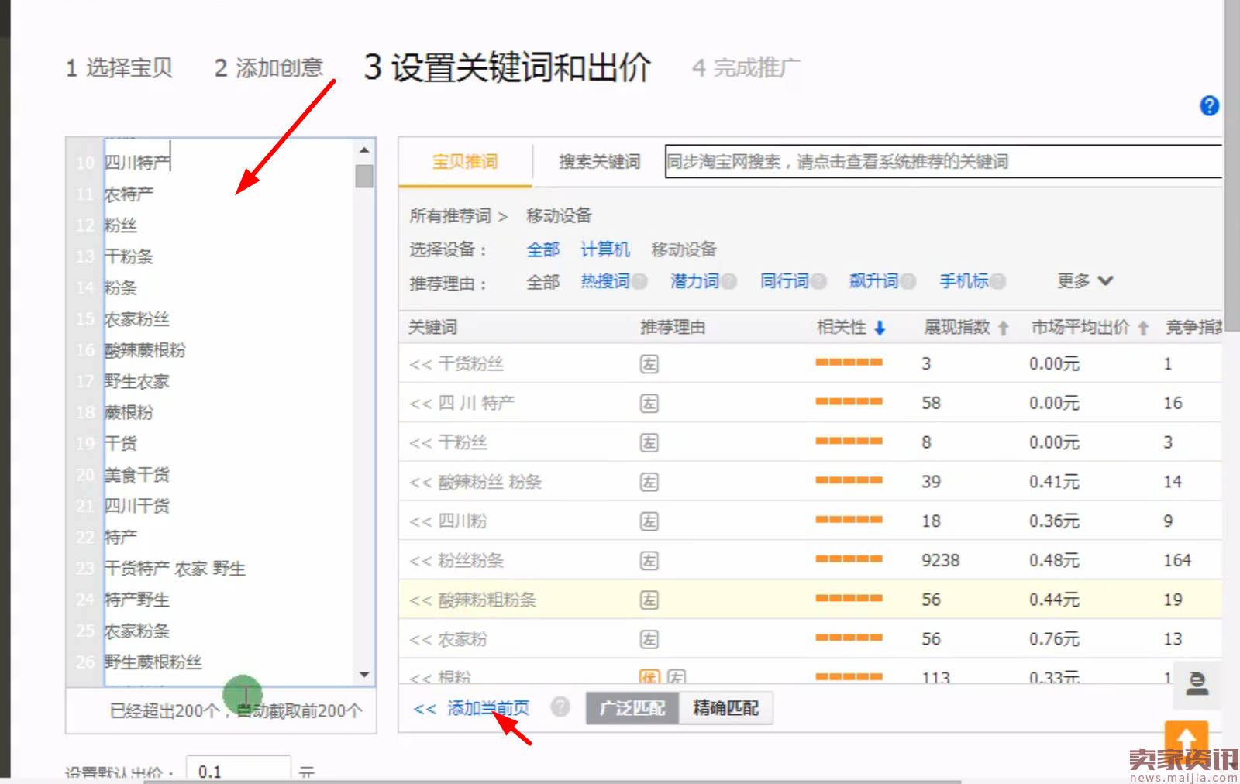1240x784 pixels.
Task: Click the left icon in the 农家粉 row
Action: 649,639
